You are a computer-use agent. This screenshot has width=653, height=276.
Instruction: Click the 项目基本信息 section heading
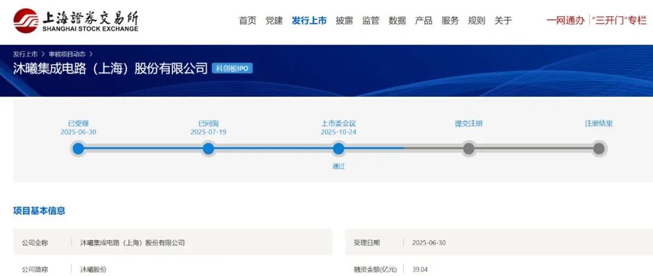[39, 211]
